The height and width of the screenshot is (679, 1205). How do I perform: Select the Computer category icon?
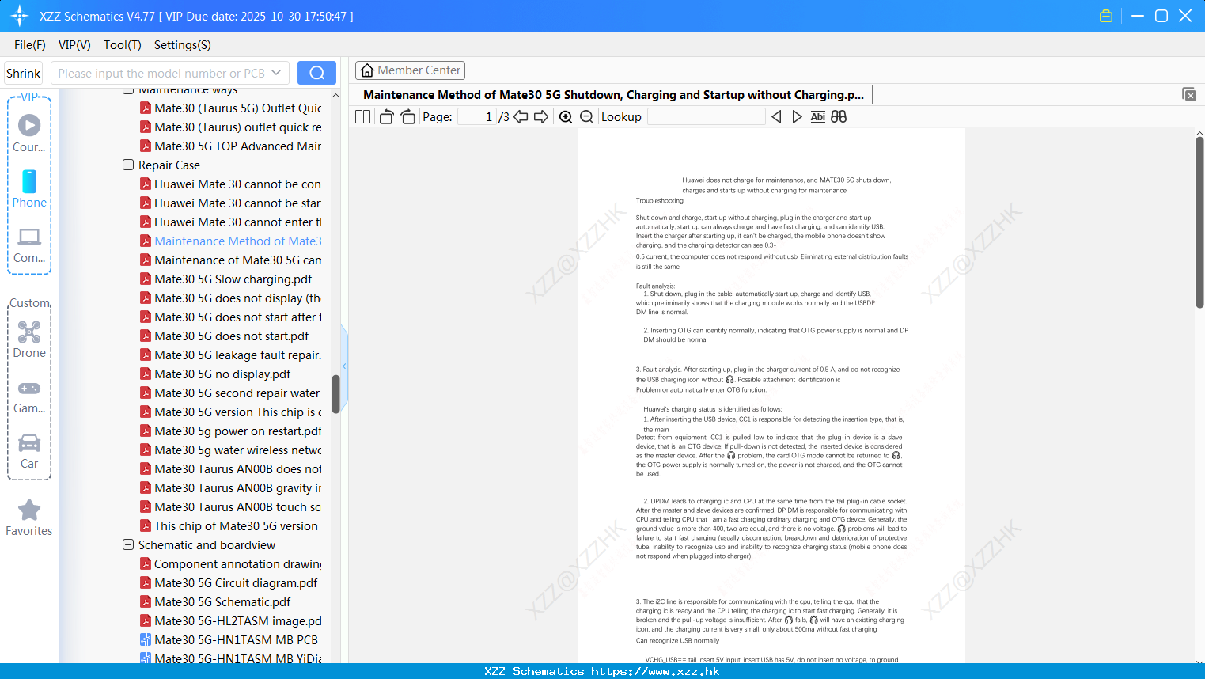click(29, 245)
